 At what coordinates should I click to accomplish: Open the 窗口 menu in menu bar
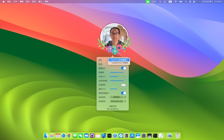tap(40, 2)
